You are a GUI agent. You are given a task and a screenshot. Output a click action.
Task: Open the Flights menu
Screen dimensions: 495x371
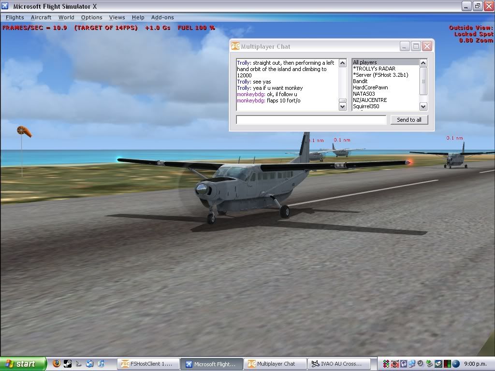[15, 17]
